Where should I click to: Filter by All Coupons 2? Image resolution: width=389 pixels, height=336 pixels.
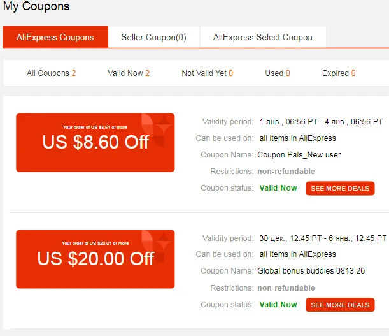point(51,73)
